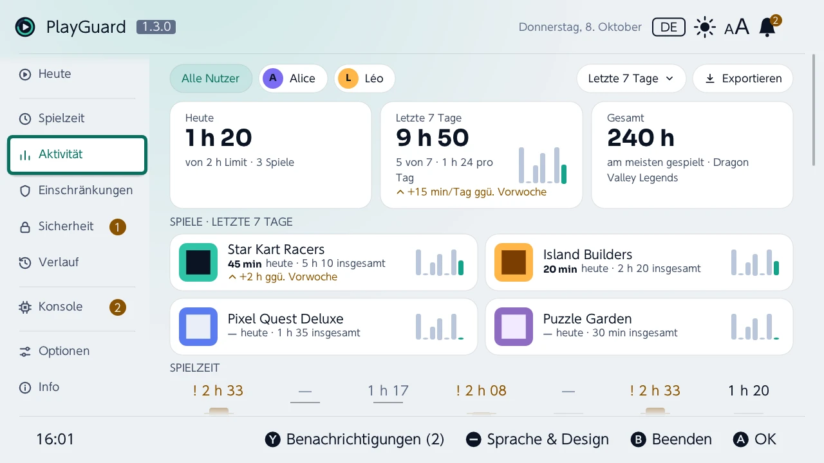Open Einschränkungen in the sidebar

pyautogui.click(x=77, y=190)
